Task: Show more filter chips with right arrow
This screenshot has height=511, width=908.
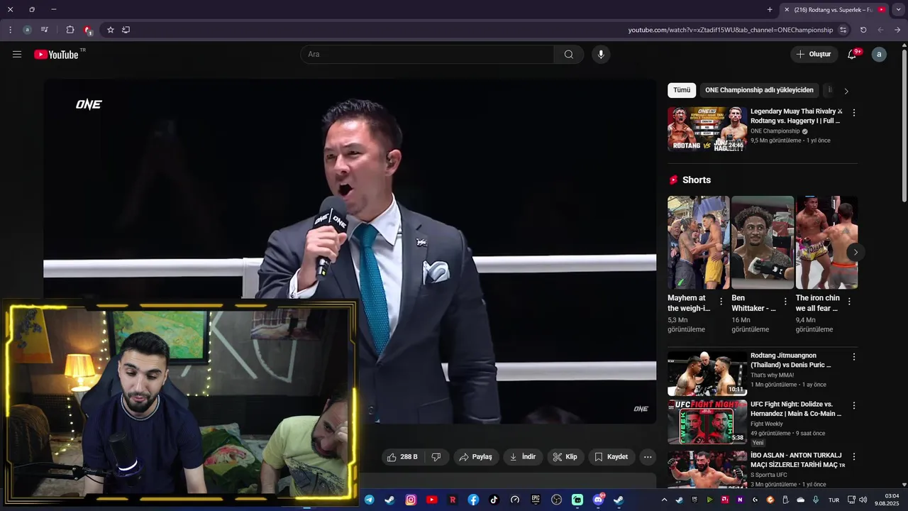Action: [846, 91]
